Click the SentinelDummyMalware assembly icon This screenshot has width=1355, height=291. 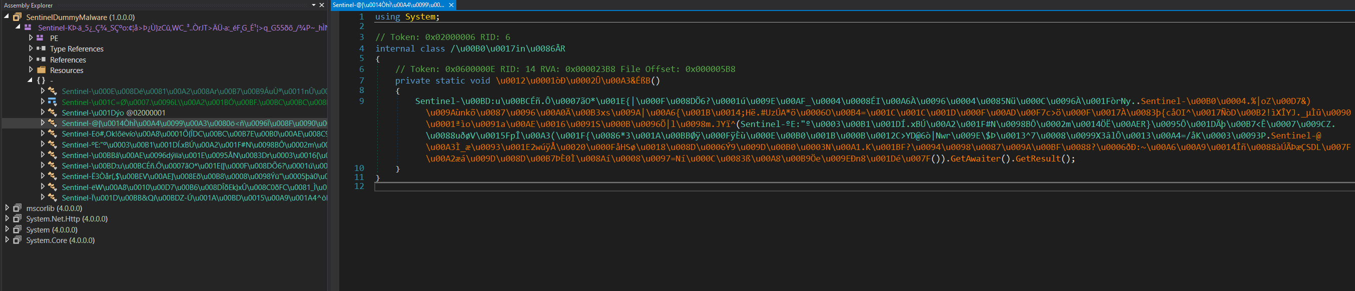click(18, 17)
